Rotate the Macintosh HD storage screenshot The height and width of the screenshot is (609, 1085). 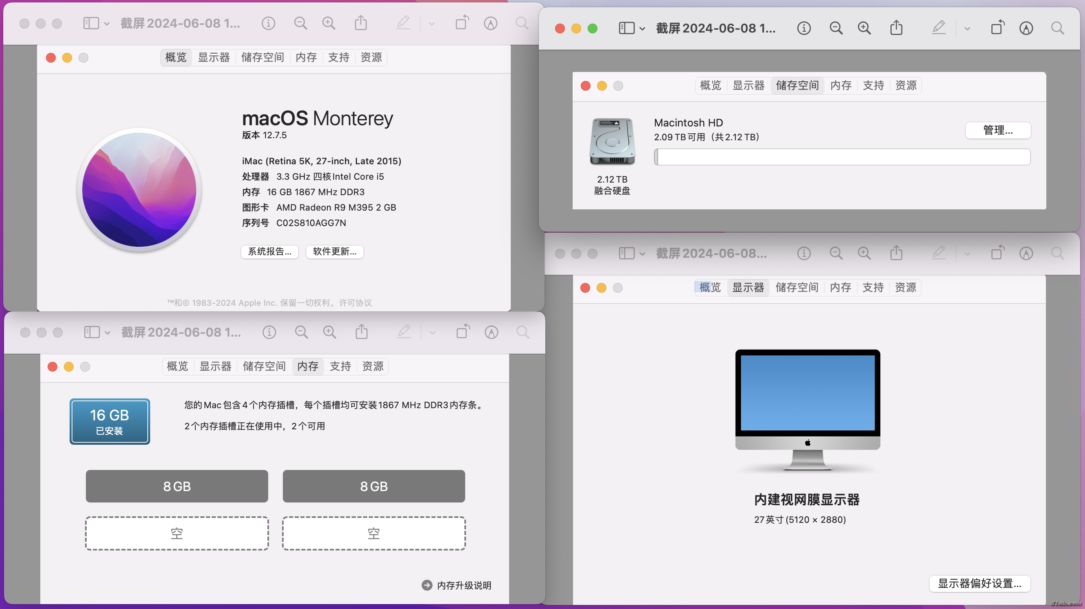(997, 28)
